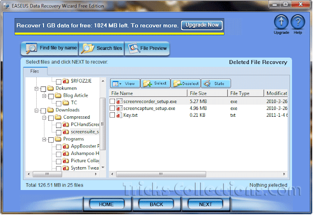Viewport: 313px width, 215px height.
Task: Click the screencapture_setup.exe file icon
Action: [x=119, y=108]
